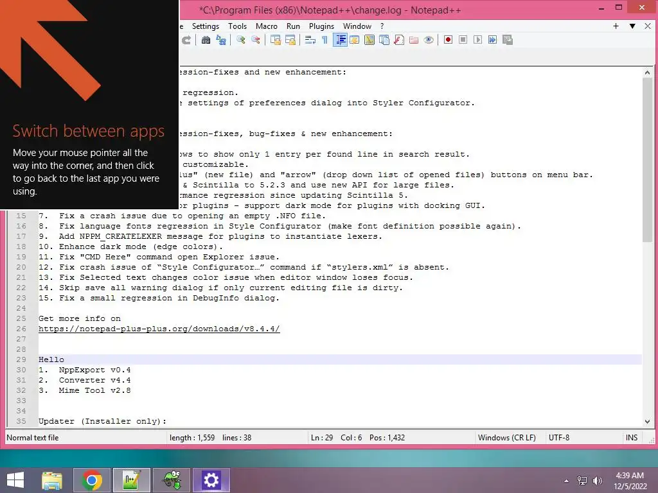
Task: Toggle Word Wrap in the toolbar
Action: (310, 40)
